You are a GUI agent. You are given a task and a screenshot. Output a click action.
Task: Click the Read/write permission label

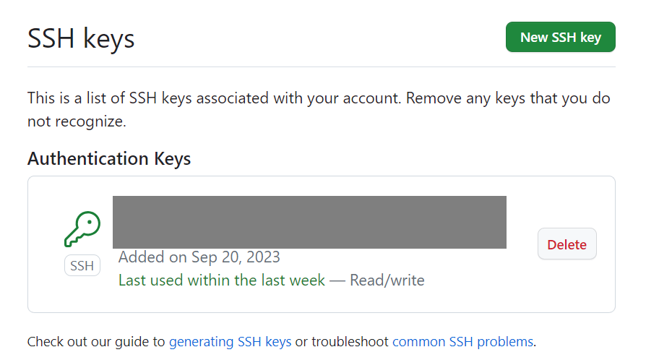(387, 280)
